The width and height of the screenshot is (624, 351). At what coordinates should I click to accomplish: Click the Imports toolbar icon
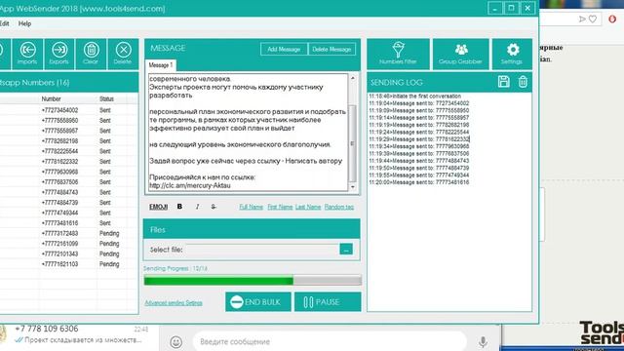pos(27,54)
